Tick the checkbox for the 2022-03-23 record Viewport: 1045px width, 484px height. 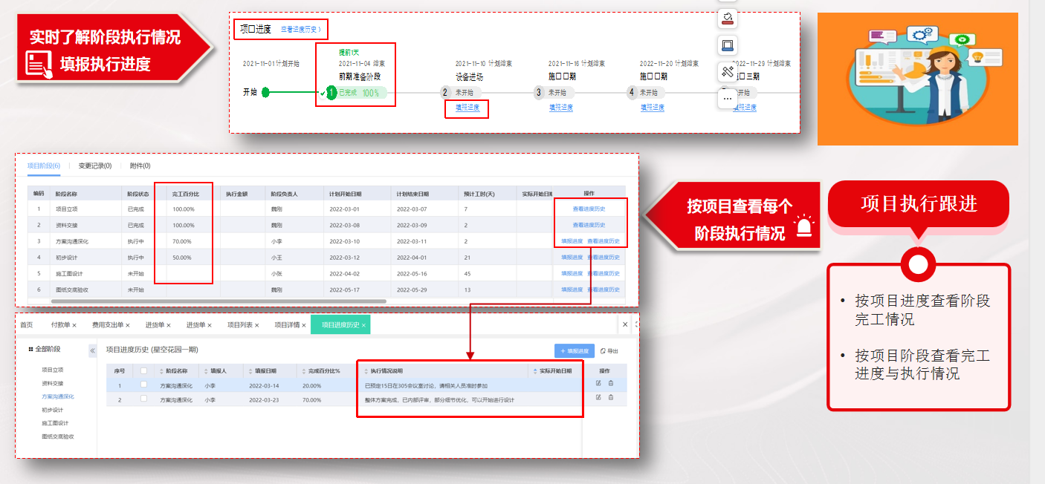tap(143, 399)
